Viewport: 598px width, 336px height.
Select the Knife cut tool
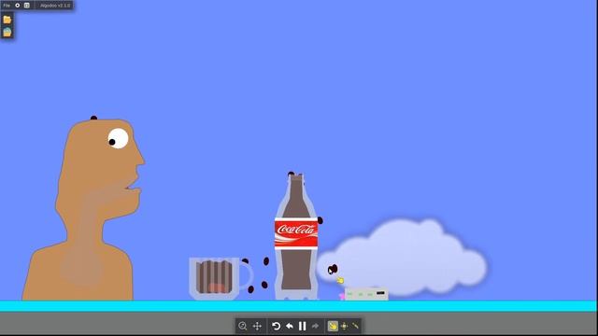click(x=355, y=326)
